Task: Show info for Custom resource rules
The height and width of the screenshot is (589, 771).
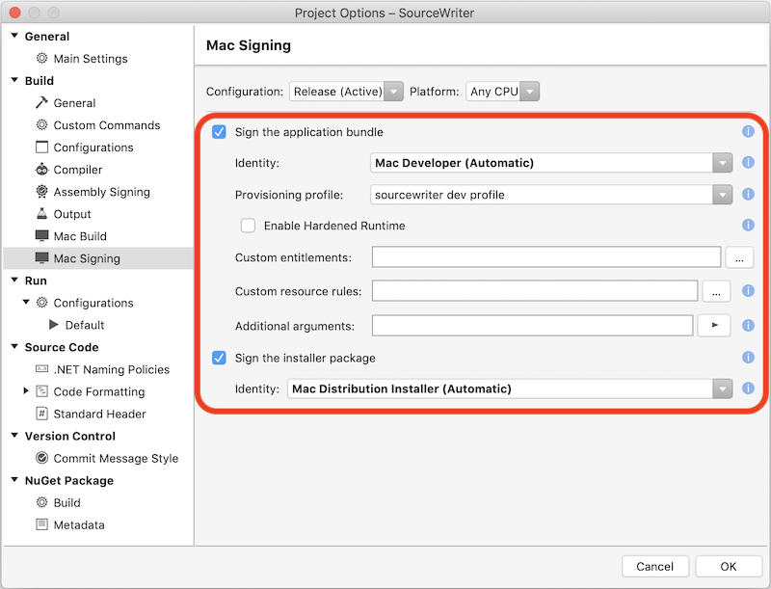Action: (748, 291)
